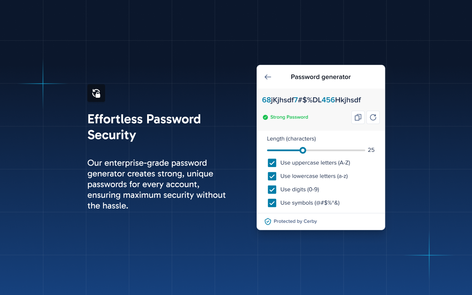Viewport: 472px width, 295px height.
Task: Click the password length slider handle
Action: pos(303,150)
